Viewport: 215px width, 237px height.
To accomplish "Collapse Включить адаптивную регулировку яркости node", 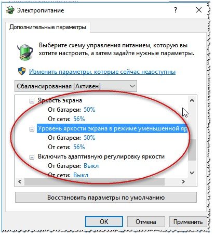I will (32, 157).
